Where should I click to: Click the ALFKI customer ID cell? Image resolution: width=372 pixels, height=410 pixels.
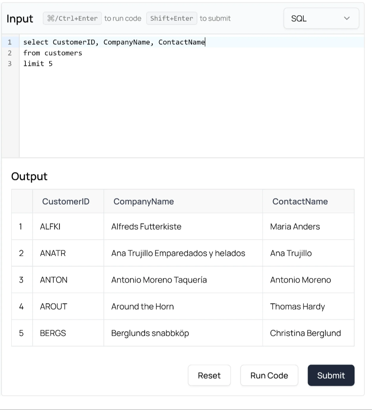pos(50,227)
